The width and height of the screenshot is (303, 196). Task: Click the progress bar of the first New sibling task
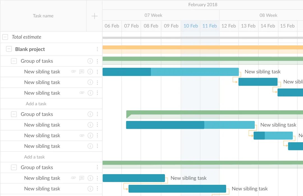(x=171, y=72)
